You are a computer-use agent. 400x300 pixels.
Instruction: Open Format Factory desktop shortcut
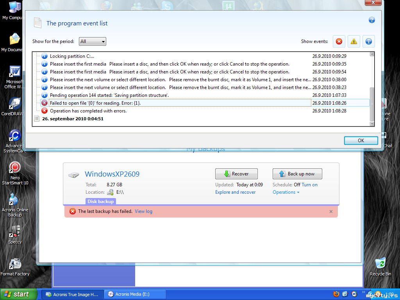(15, 267)
